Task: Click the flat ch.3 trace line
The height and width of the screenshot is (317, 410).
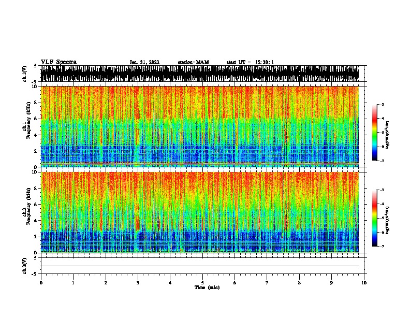Action: [x=200, y=266]
